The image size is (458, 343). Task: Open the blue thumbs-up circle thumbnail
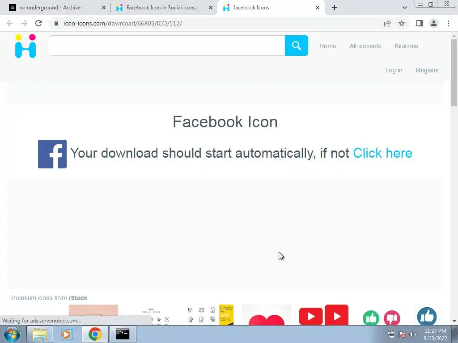click(x=427, y=316)
